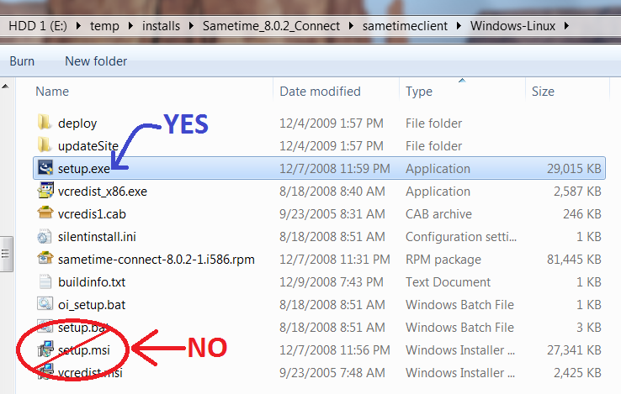
Task: Navigate to sametimeclient in the address bar
Action: [x=405, y=26]
